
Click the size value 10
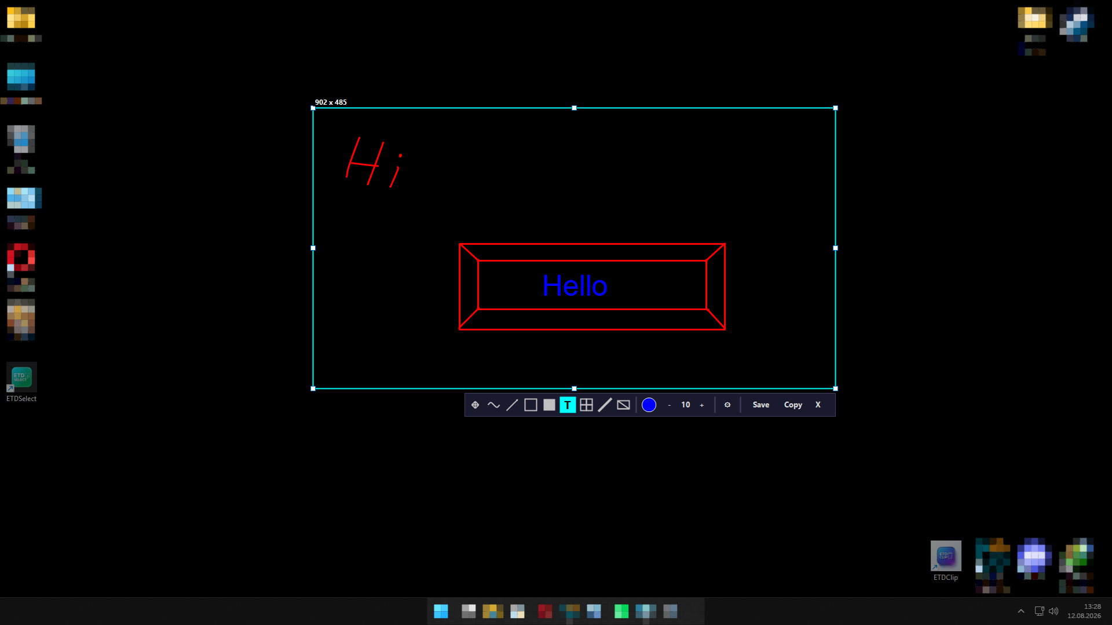point(686,405)
